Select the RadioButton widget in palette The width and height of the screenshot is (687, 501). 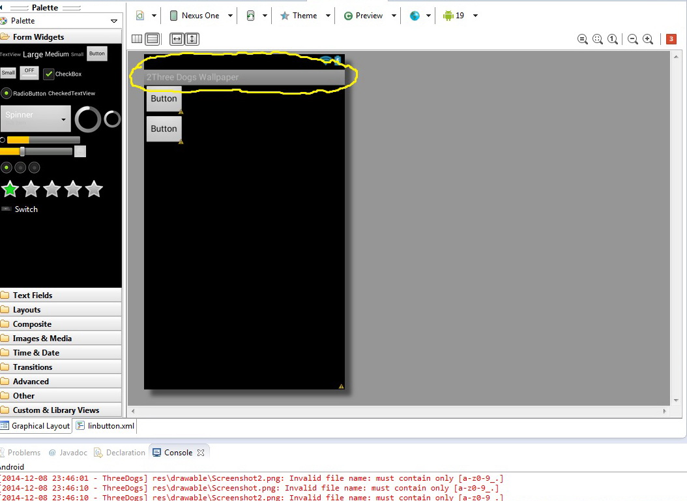23,93
